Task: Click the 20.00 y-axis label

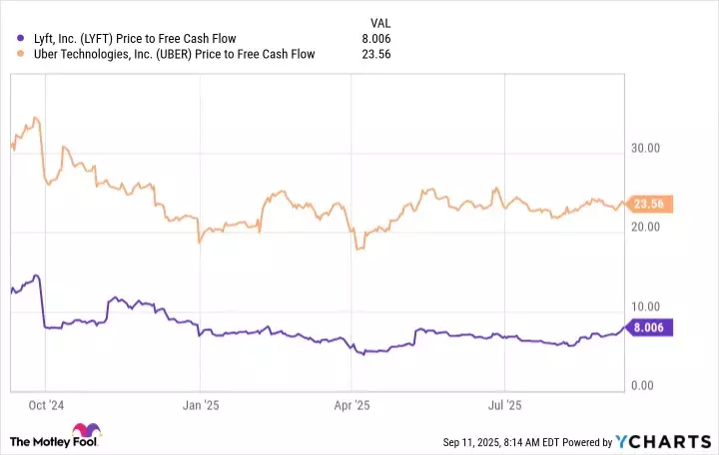Action: pyautogui.click(x=647, y=227)
